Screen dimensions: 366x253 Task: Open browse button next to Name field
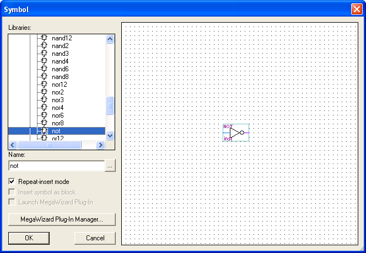110,165
